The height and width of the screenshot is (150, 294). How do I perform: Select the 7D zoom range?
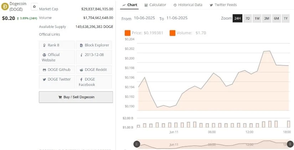tap(248, 19)
